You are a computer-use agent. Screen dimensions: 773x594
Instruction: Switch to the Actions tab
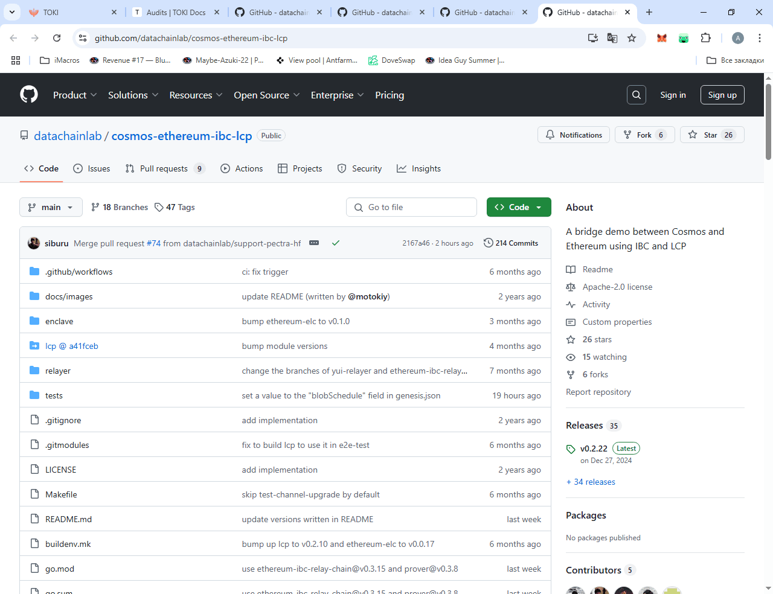242,168
